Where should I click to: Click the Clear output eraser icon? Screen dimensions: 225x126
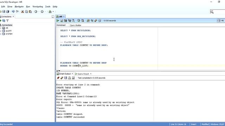coord(62,78)
